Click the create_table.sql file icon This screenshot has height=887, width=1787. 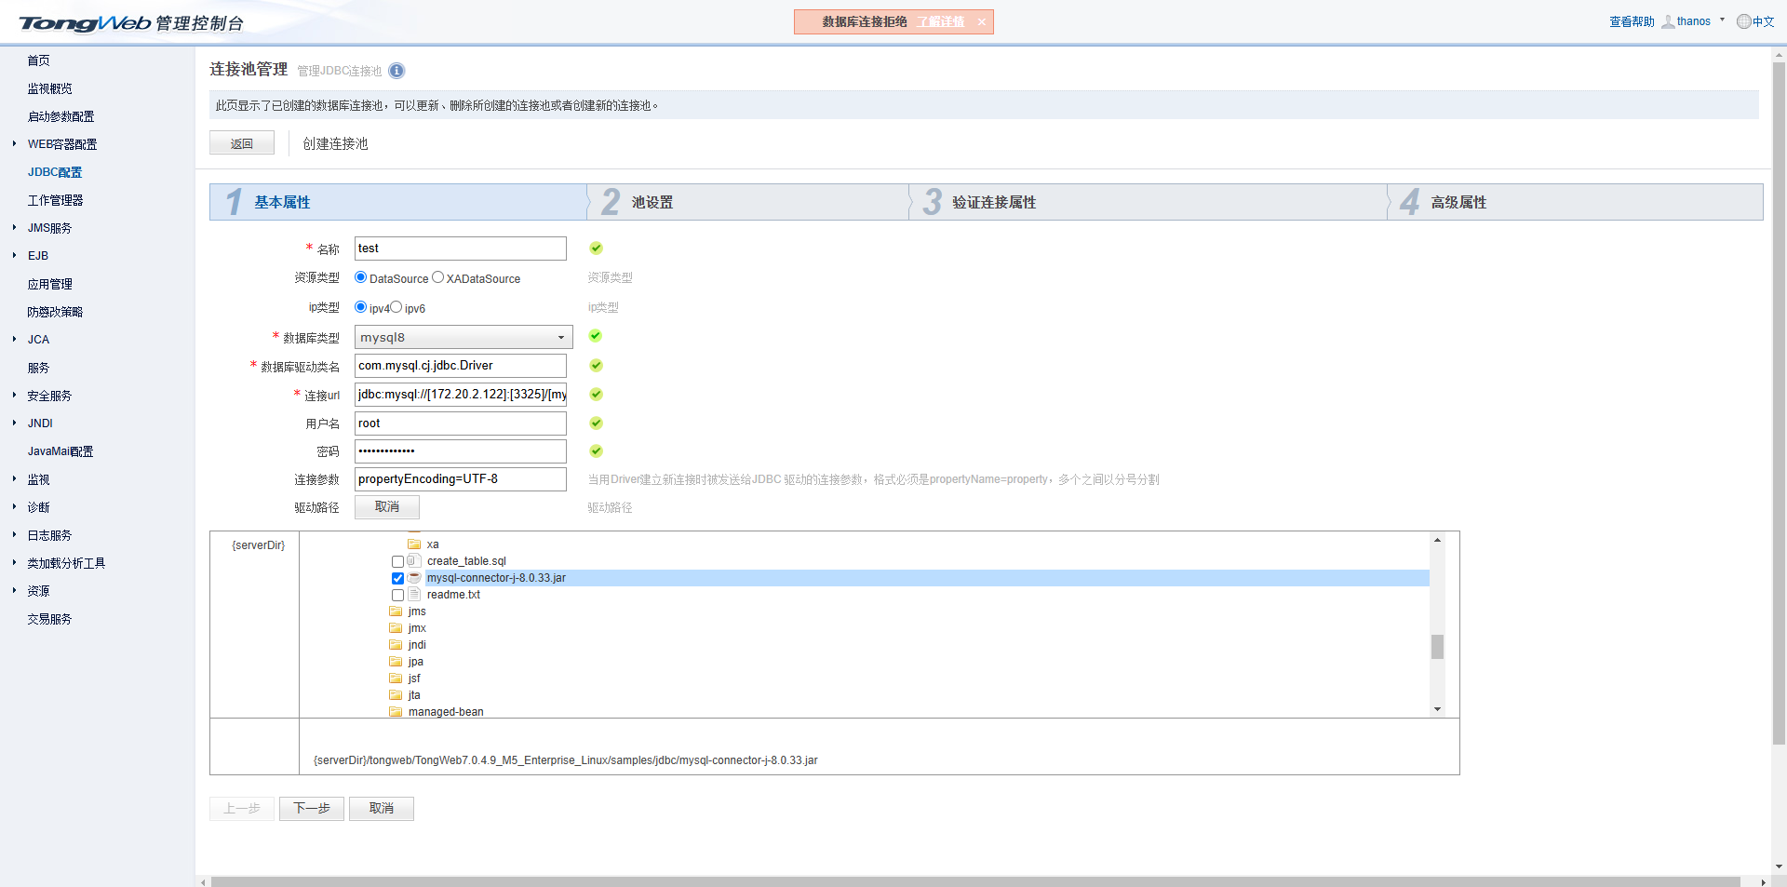pos(414,561)
